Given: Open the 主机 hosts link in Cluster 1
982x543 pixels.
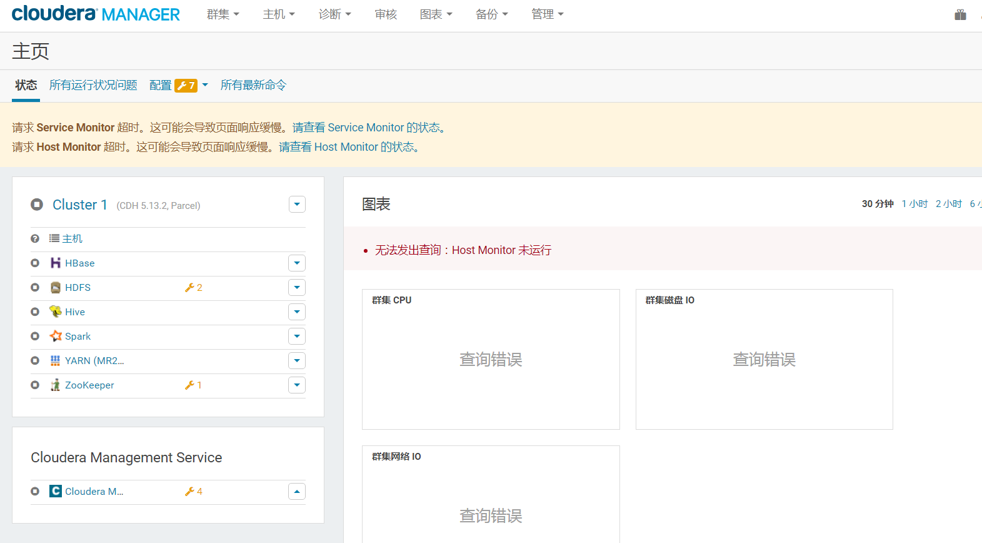Looking at the screenshot, I should (x=73, y=238).
